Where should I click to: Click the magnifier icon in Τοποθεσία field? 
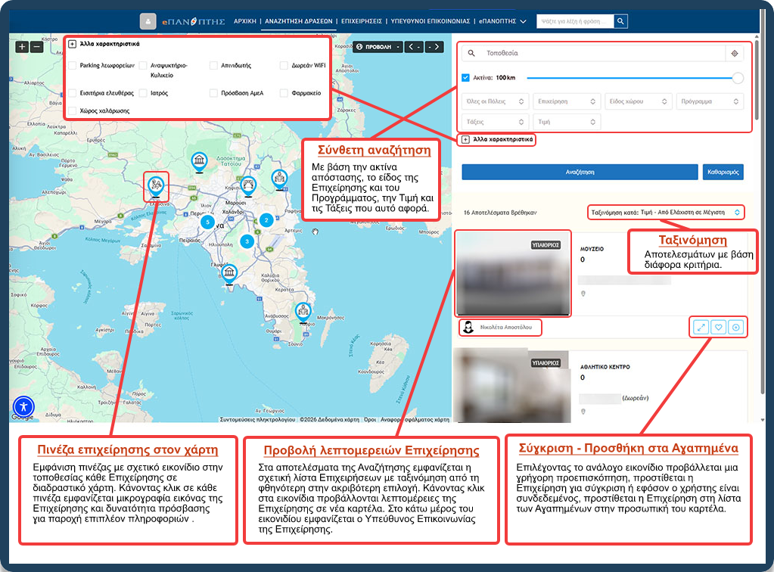pos(471,53)
